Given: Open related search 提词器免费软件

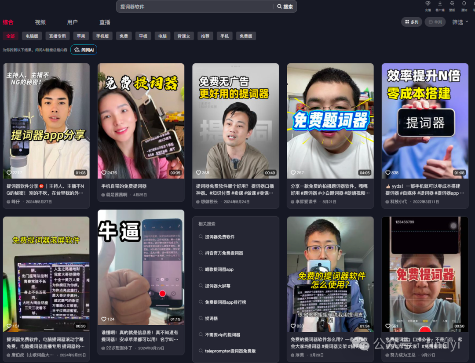Looking at the screenshot, I should 219,237.
